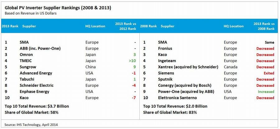Click the green 'Increased' status label
The width and height of the screenshot is (280, 129).
(x=266, y=92)
